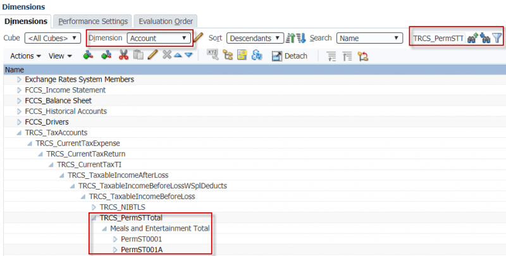Click the Paste clipboard icon in toolbar

[x=138, y=56]
